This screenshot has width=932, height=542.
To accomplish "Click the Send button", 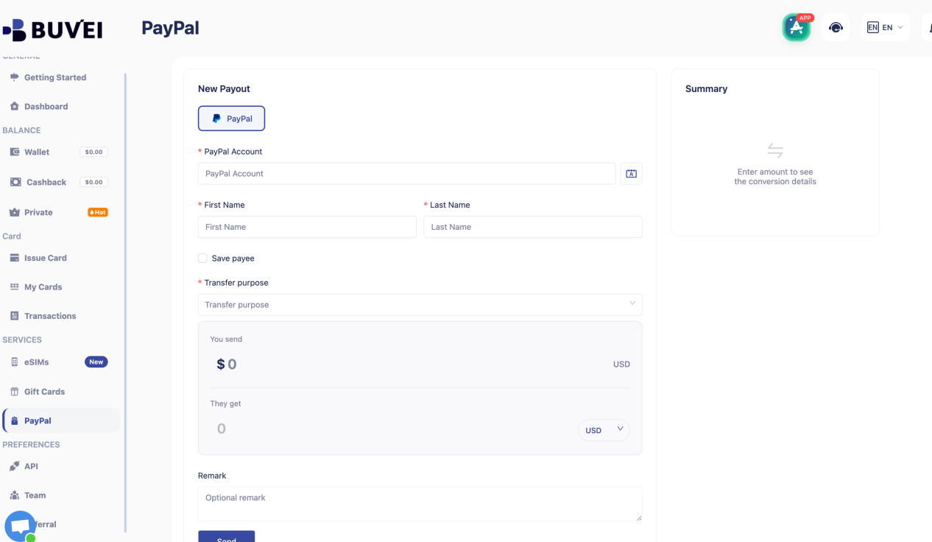I will point(226,536).
